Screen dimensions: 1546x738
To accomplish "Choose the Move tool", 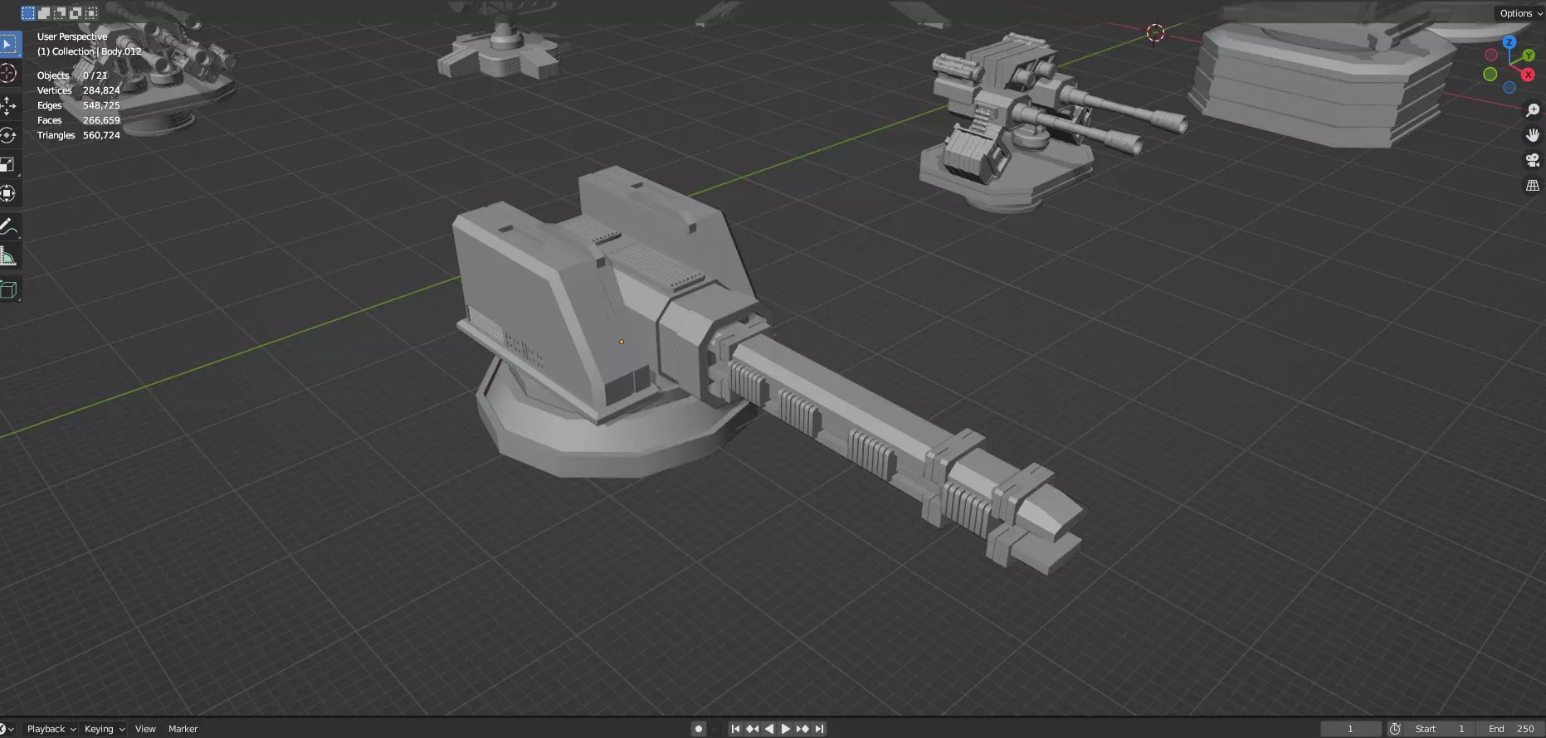I will 8,106.
